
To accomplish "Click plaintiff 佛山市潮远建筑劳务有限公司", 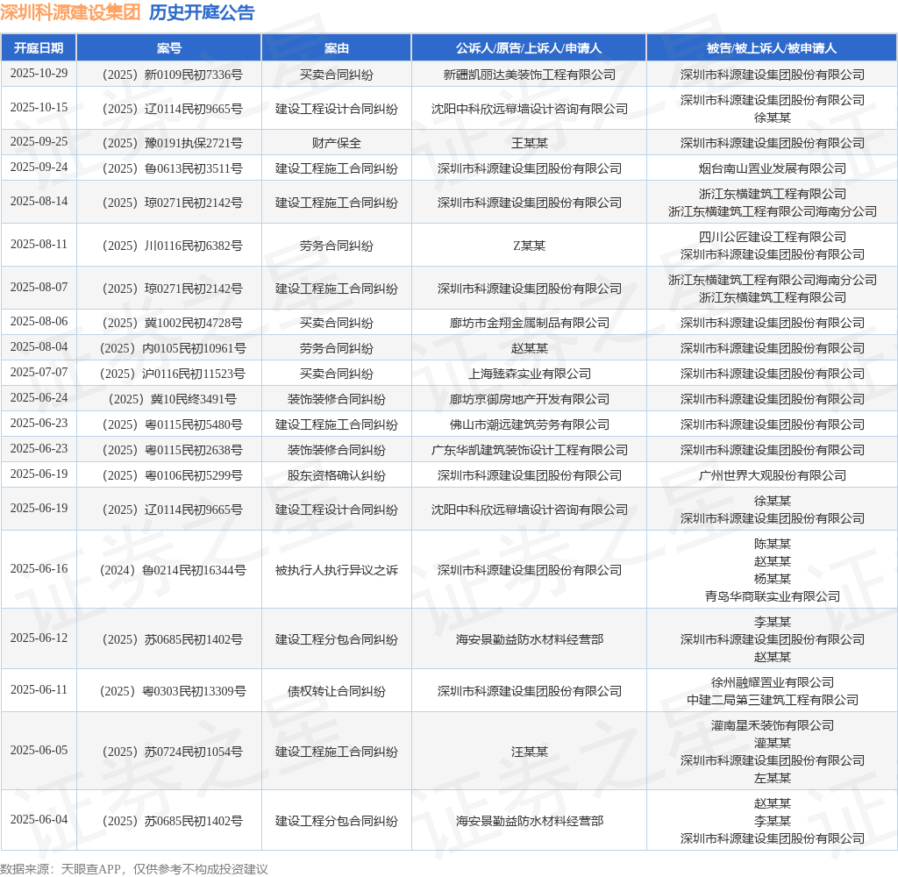I will [529, 424].
